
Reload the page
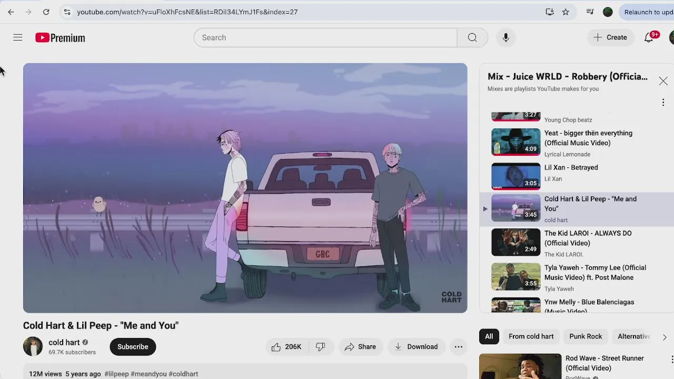(46, 12)
